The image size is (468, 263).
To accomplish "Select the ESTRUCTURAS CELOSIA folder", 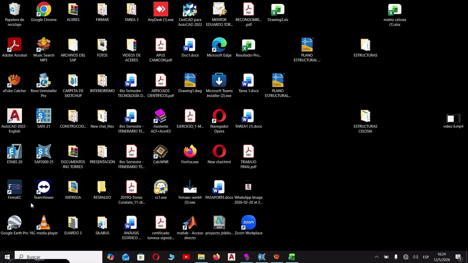I will 366,121.
